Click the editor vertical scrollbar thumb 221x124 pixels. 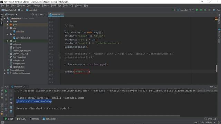(217, 69)
